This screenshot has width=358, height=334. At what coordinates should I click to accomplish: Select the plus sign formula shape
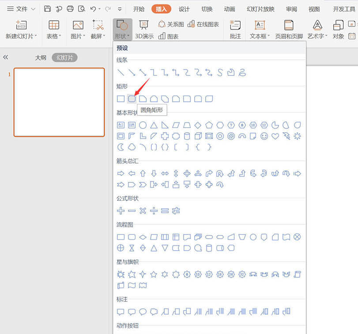(121, 211)
